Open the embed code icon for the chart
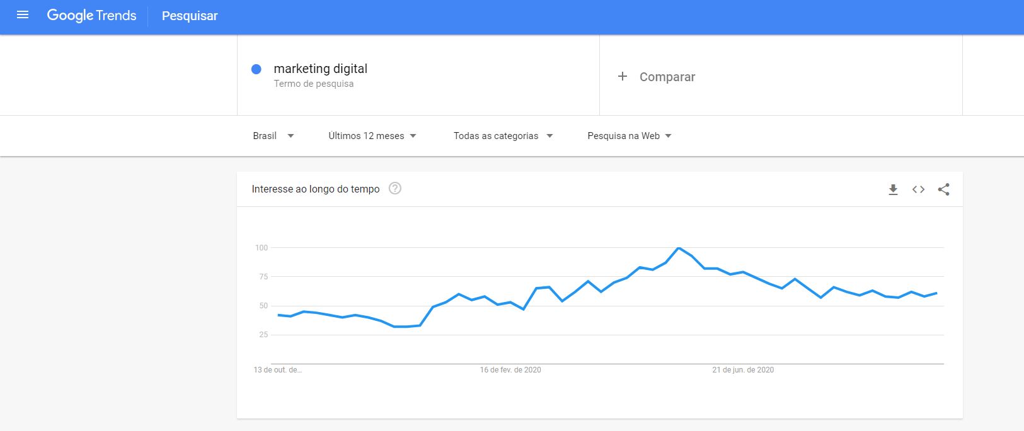Screen dimensions: 1024x431 coord(918,189)
